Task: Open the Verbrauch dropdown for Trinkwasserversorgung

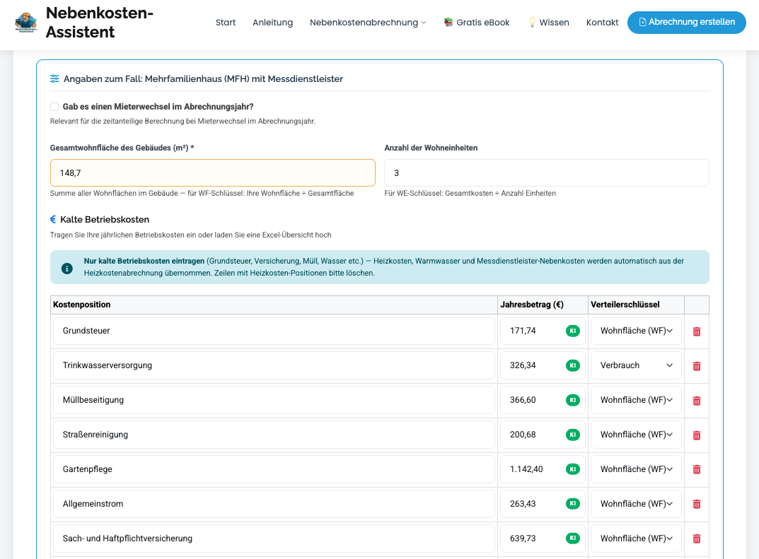Action: 636,365
